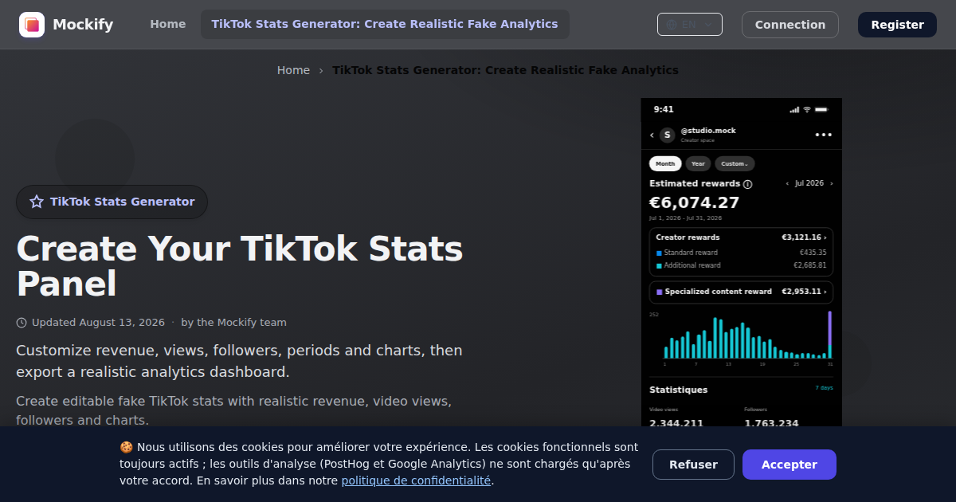956x502 pixels.
Task: Tap the S avatar in the phone mockup
Action: pos(667,135)
